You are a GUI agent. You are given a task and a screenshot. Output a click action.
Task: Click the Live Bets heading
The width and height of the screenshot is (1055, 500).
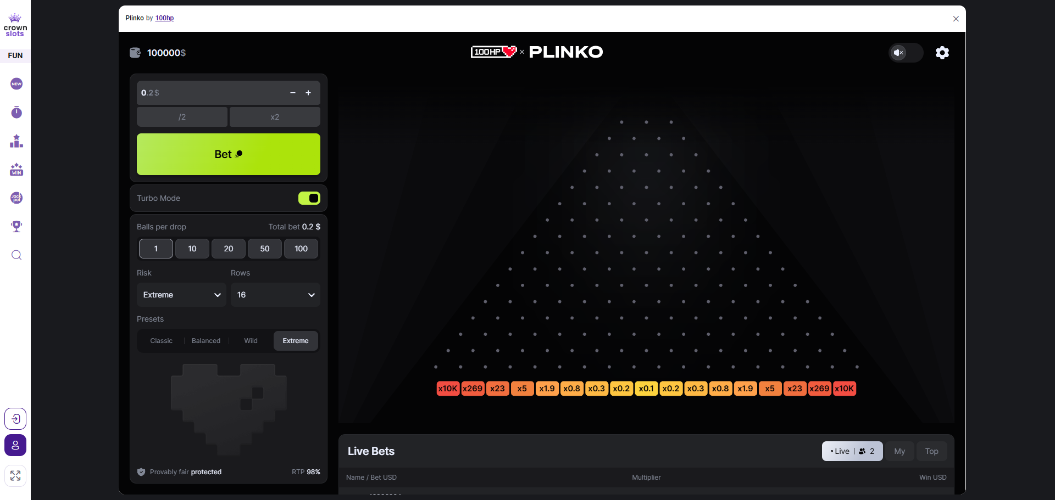[x=371, y=451]
